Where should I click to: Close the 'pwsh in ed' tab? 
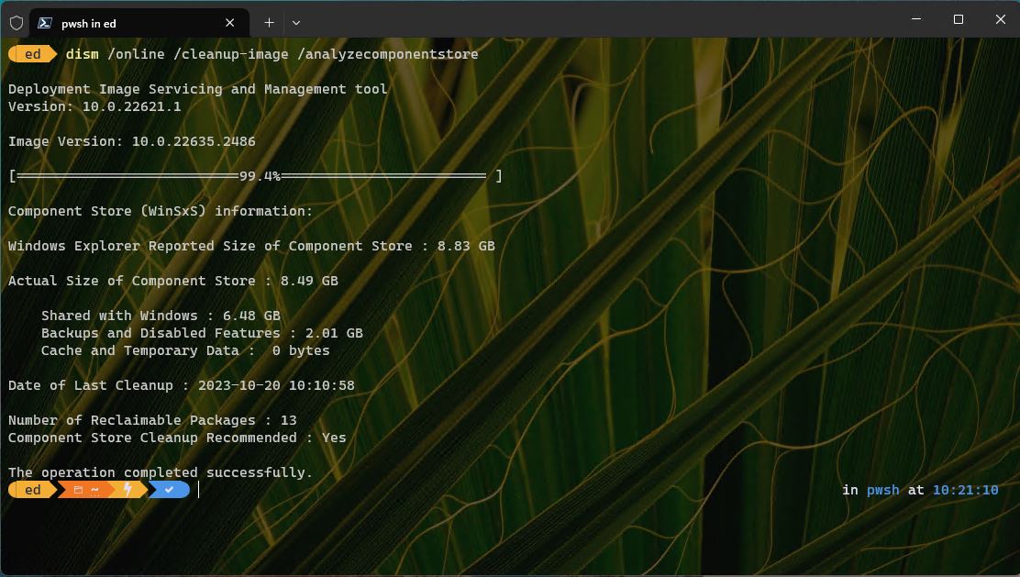pyautogui.click(x=229, y=23)
